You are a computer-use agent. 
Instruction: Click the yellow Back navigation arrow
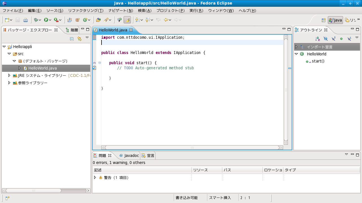[x=166, y=20]
